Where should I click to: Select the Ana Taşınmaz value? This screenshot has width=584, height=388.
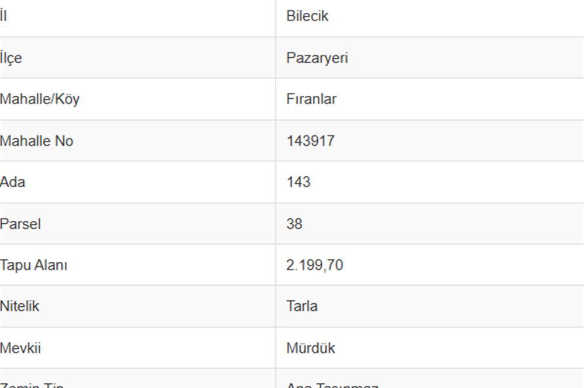[x=333, y=384]
